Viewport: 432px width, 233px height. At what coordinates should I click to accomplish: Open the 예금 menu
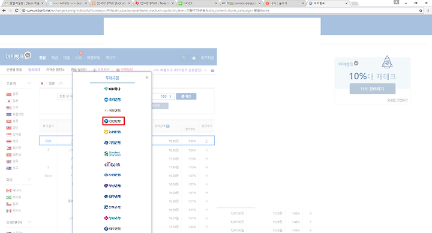pyautogui.click(x=55, y=58)
